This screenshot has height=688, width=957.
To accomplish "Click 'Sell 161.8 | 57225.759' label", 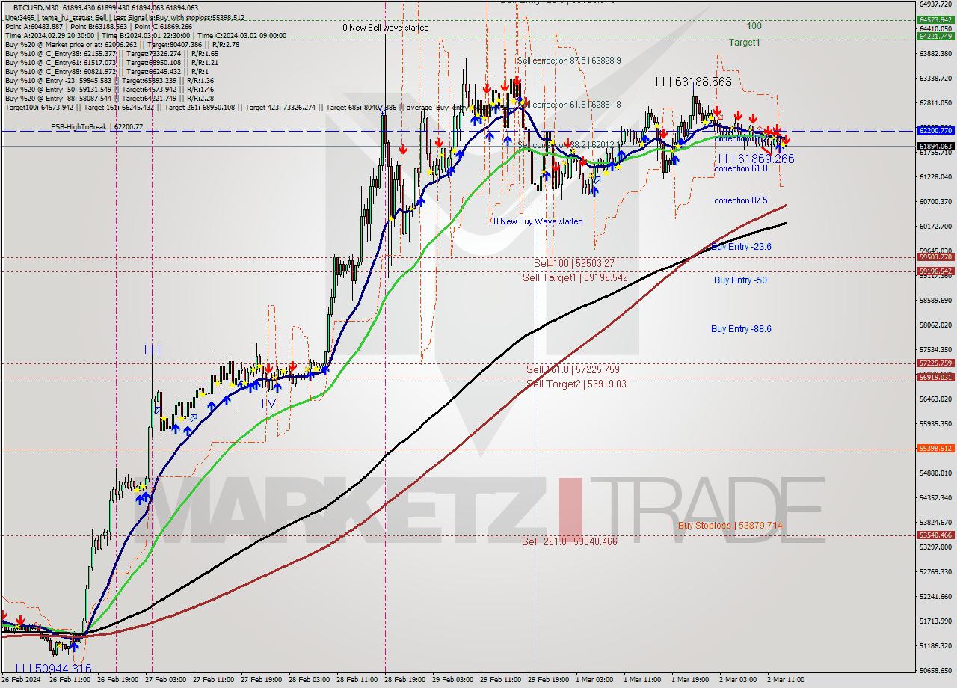I will [573, 369].
